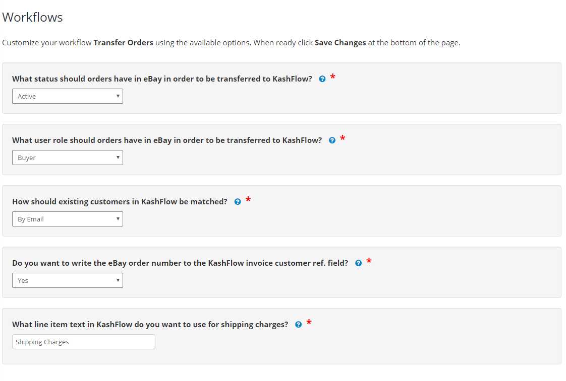Click the eBay order number question label

pyautogui.click(x=180, y=263)
